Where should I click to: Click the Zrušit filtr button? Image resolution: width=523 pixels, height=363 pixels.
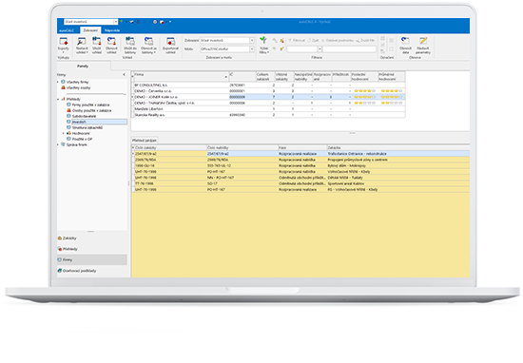(x=365, y=40)
